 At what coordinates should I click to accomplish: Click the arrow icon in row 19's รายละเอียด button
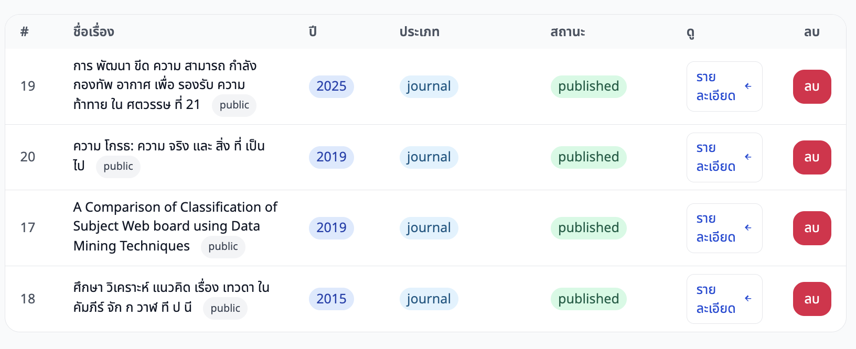pos(748,86)
